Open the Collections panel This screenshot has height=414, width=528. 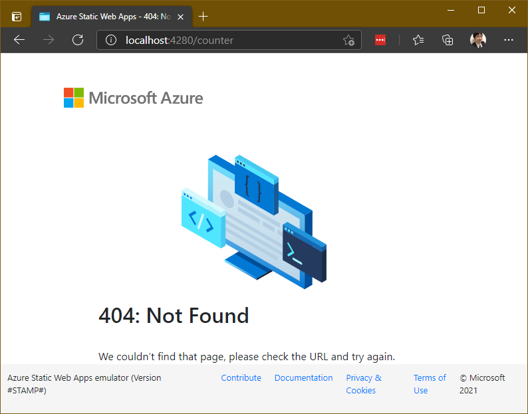(x=448, y=40)
